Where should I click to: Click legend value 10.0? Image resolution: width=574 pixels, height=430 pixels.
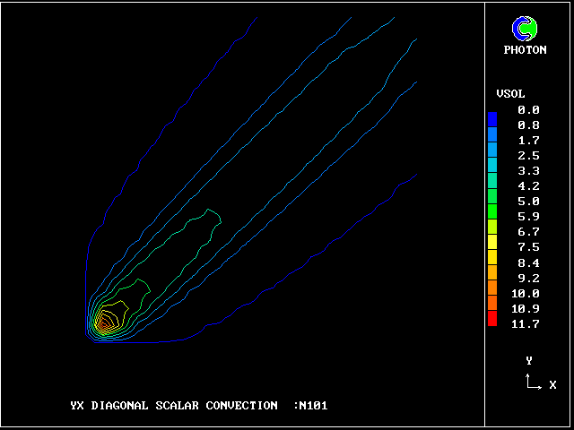(528, 294)
